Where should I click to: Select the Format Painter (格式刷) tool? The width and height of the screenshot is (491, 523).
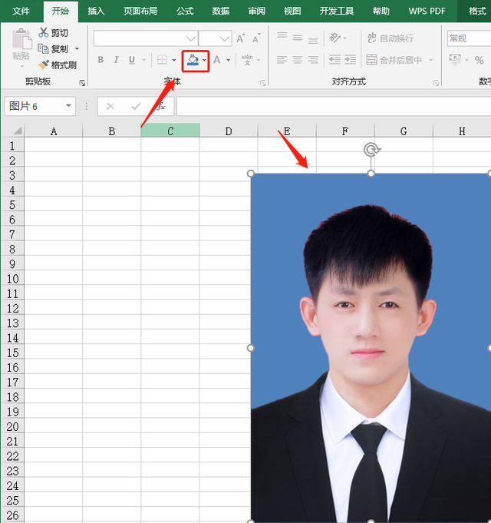[58, 65]
